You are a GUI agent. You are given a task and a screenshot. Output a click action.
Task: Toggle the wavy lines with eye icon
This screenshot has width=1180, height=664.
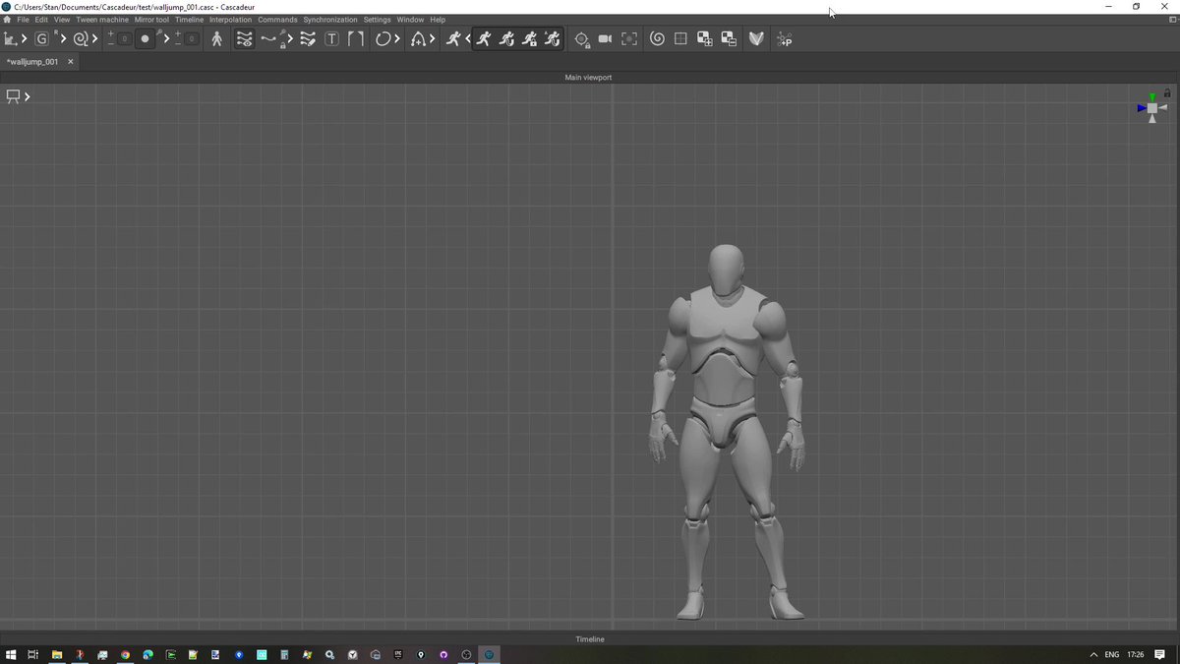(x=245, y=39)
